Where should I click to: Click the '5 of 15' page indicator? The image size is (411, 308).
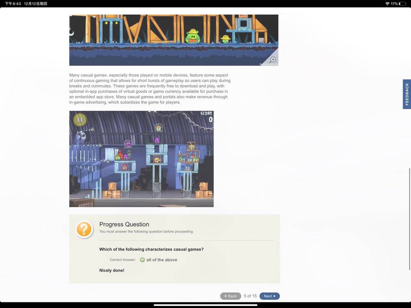pos(250,296)
